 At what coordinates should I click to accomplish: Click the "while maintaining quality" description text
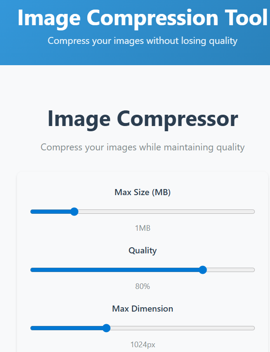pos(192,147)
